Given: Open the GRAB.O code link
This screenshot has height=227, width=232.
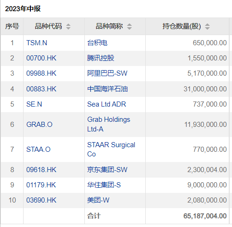Looking at the screenshot, I should 39,125.
